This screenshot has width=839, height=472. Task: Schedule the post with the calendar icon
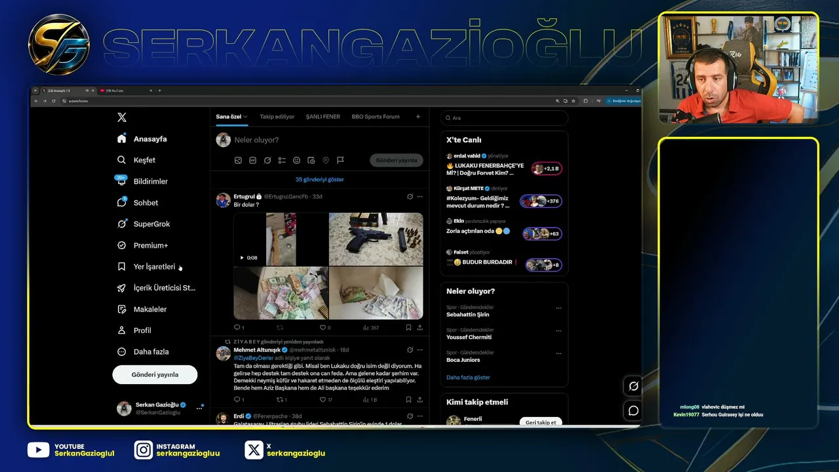point(311,160)
